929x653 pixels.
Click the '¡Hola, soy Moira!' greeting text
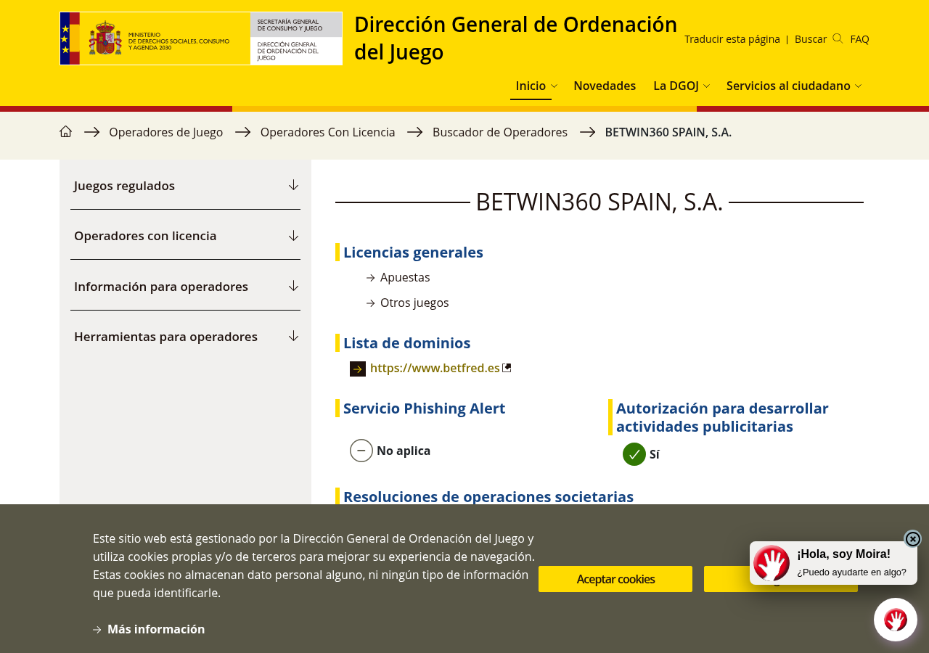(843, 554)
